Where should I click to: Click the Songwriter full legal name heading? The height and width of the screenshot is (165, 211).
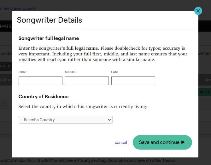(49, 38)
